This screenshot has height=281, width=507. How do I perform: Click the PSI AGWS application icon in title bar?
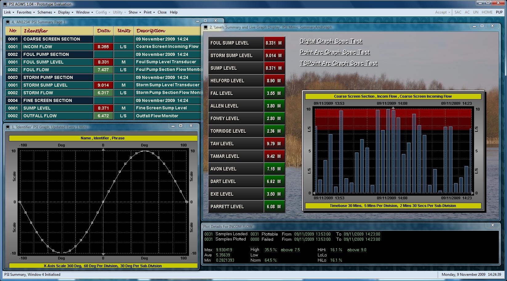click(x=5, y=4)
